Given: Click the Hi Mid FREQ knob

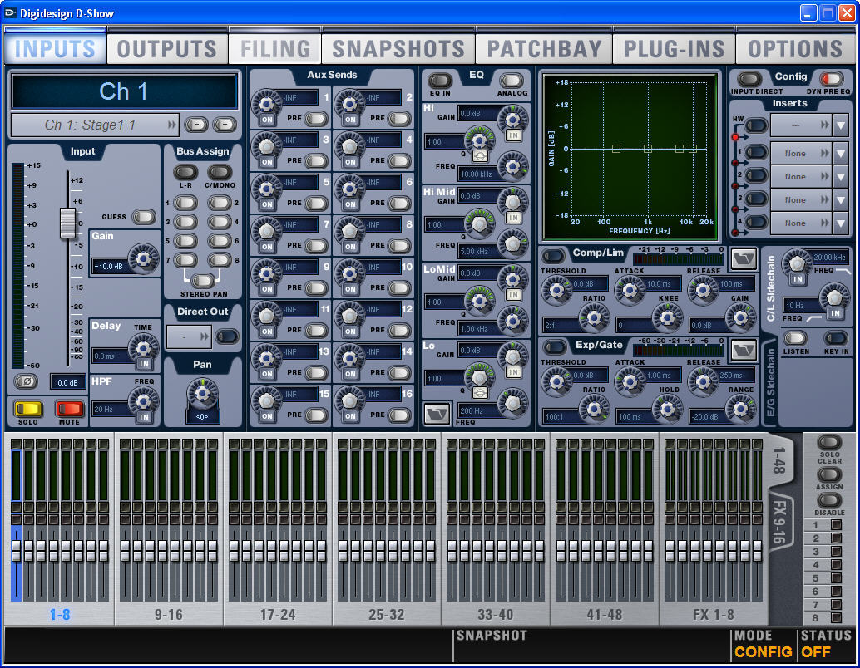Looking at the screenshot, I should click(513, 243).
